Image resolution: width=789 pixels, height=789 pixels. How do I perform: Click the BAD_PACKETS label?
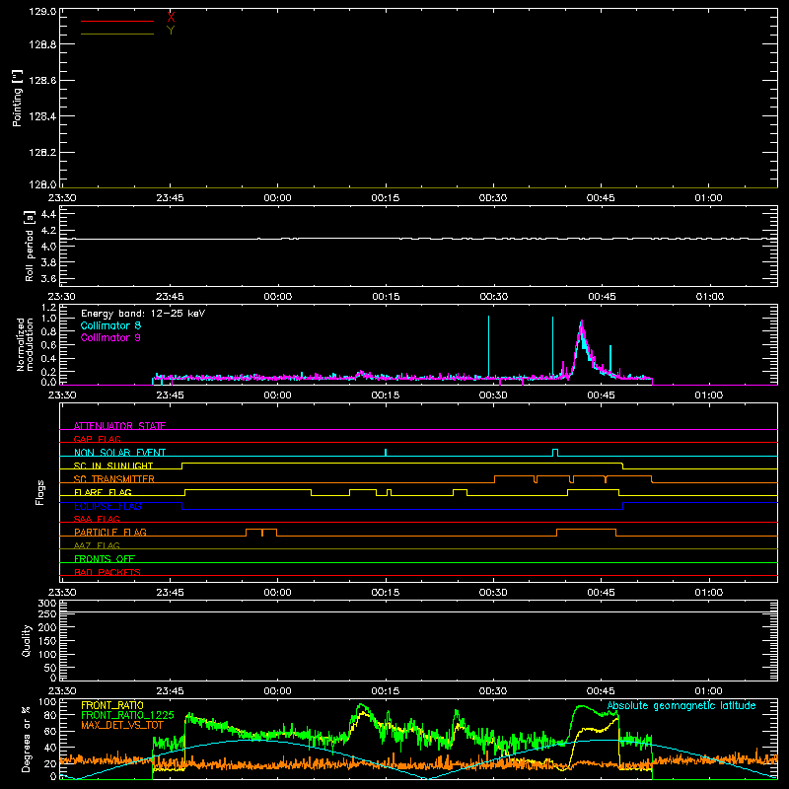[x=108, y=572]
